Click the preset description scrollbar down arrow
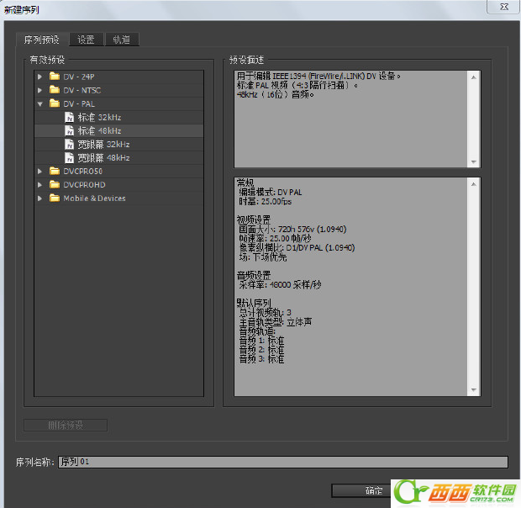The height and width of the screenshot is (508, 521). (x=474, y=162)
